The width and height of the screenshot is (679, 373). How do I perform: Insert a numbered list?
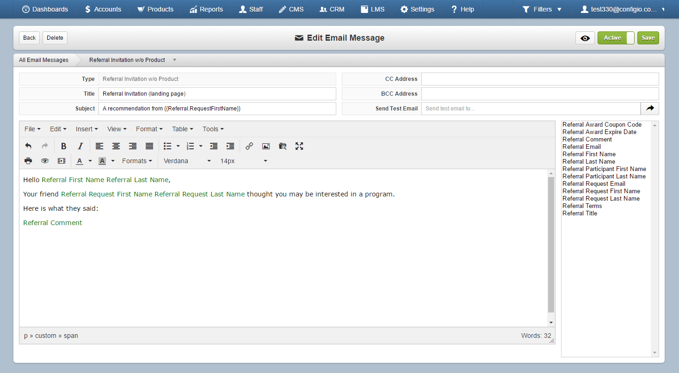click(x=190, y=146)
